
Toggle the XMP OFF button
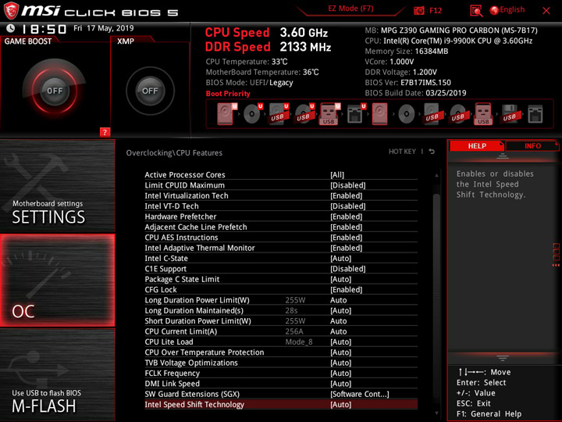[x=150, y=91]
